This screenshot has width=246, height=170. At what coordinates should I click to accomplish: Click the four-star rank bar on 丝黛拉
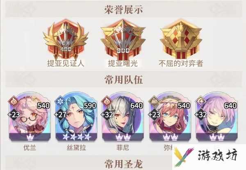[x=76, y=137]
